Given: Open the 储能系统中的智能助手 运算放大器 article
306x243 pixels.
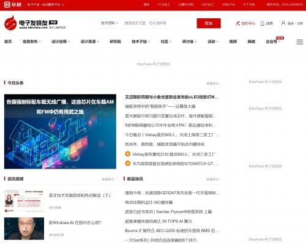Looking at the screenshot, I should coord(160,106).
